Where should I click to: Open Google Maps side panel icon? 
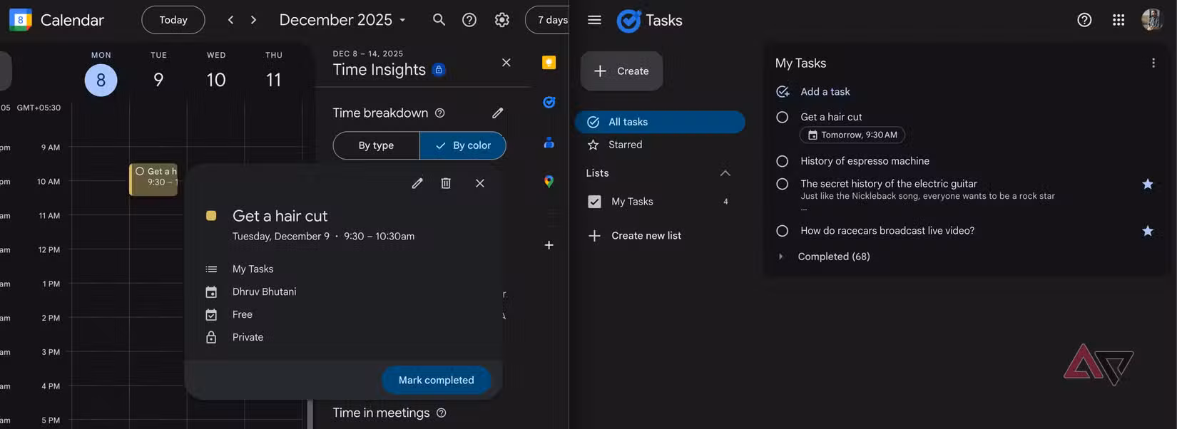pos(549,182)
